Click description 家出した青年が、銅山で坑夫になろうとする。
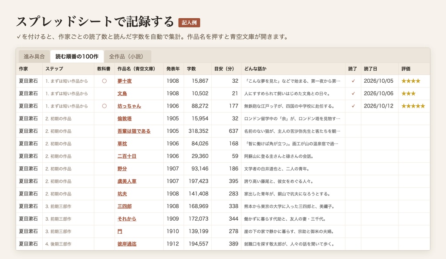This screenshot has width=446, height=259. tap(287, 194)
